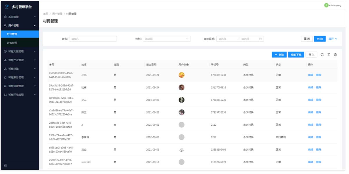This screenshot has height=174, width=349.
Task: Expand the 智慧党建 menu chevron
Action: (35, 69)
